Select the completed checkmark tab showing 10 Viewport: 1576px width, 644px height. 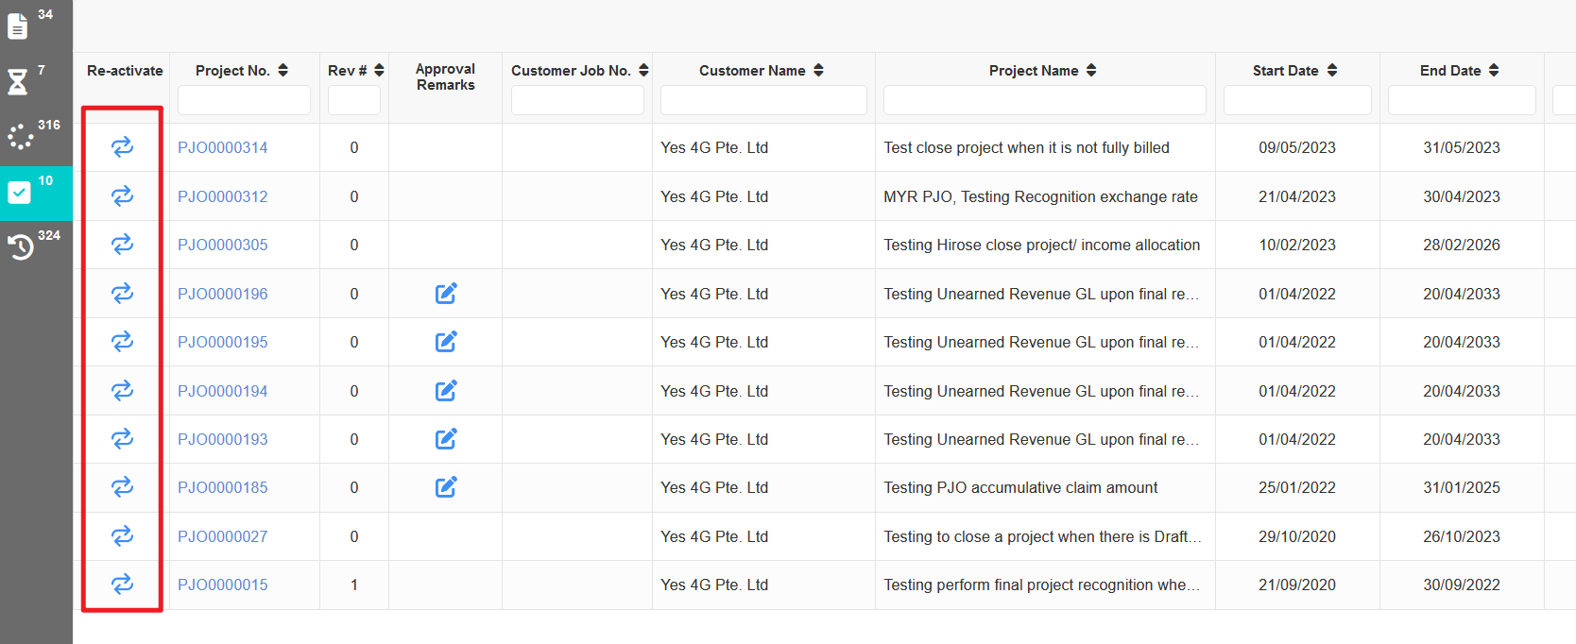[20, 193]
